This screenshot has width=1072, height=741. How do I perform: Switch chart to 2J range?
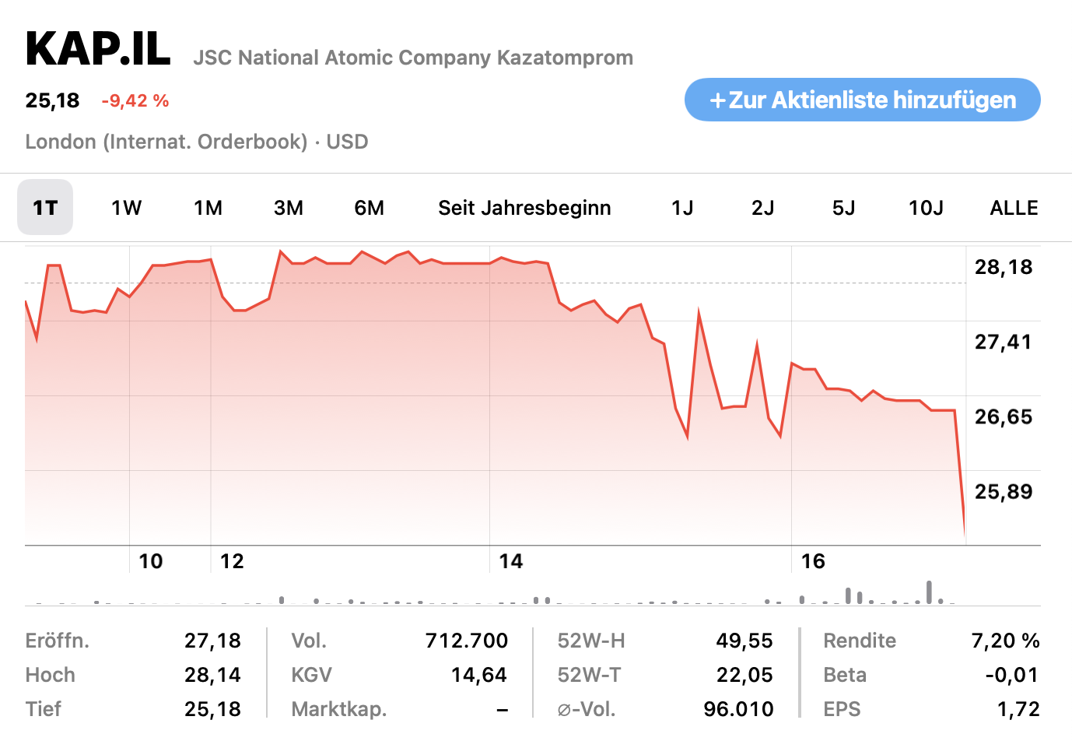pos(763,208)
